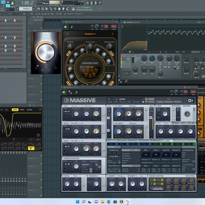
Task: Toggle the OSC2 power button in Massive
Action: pyautogui.click(x=63, y=123)
